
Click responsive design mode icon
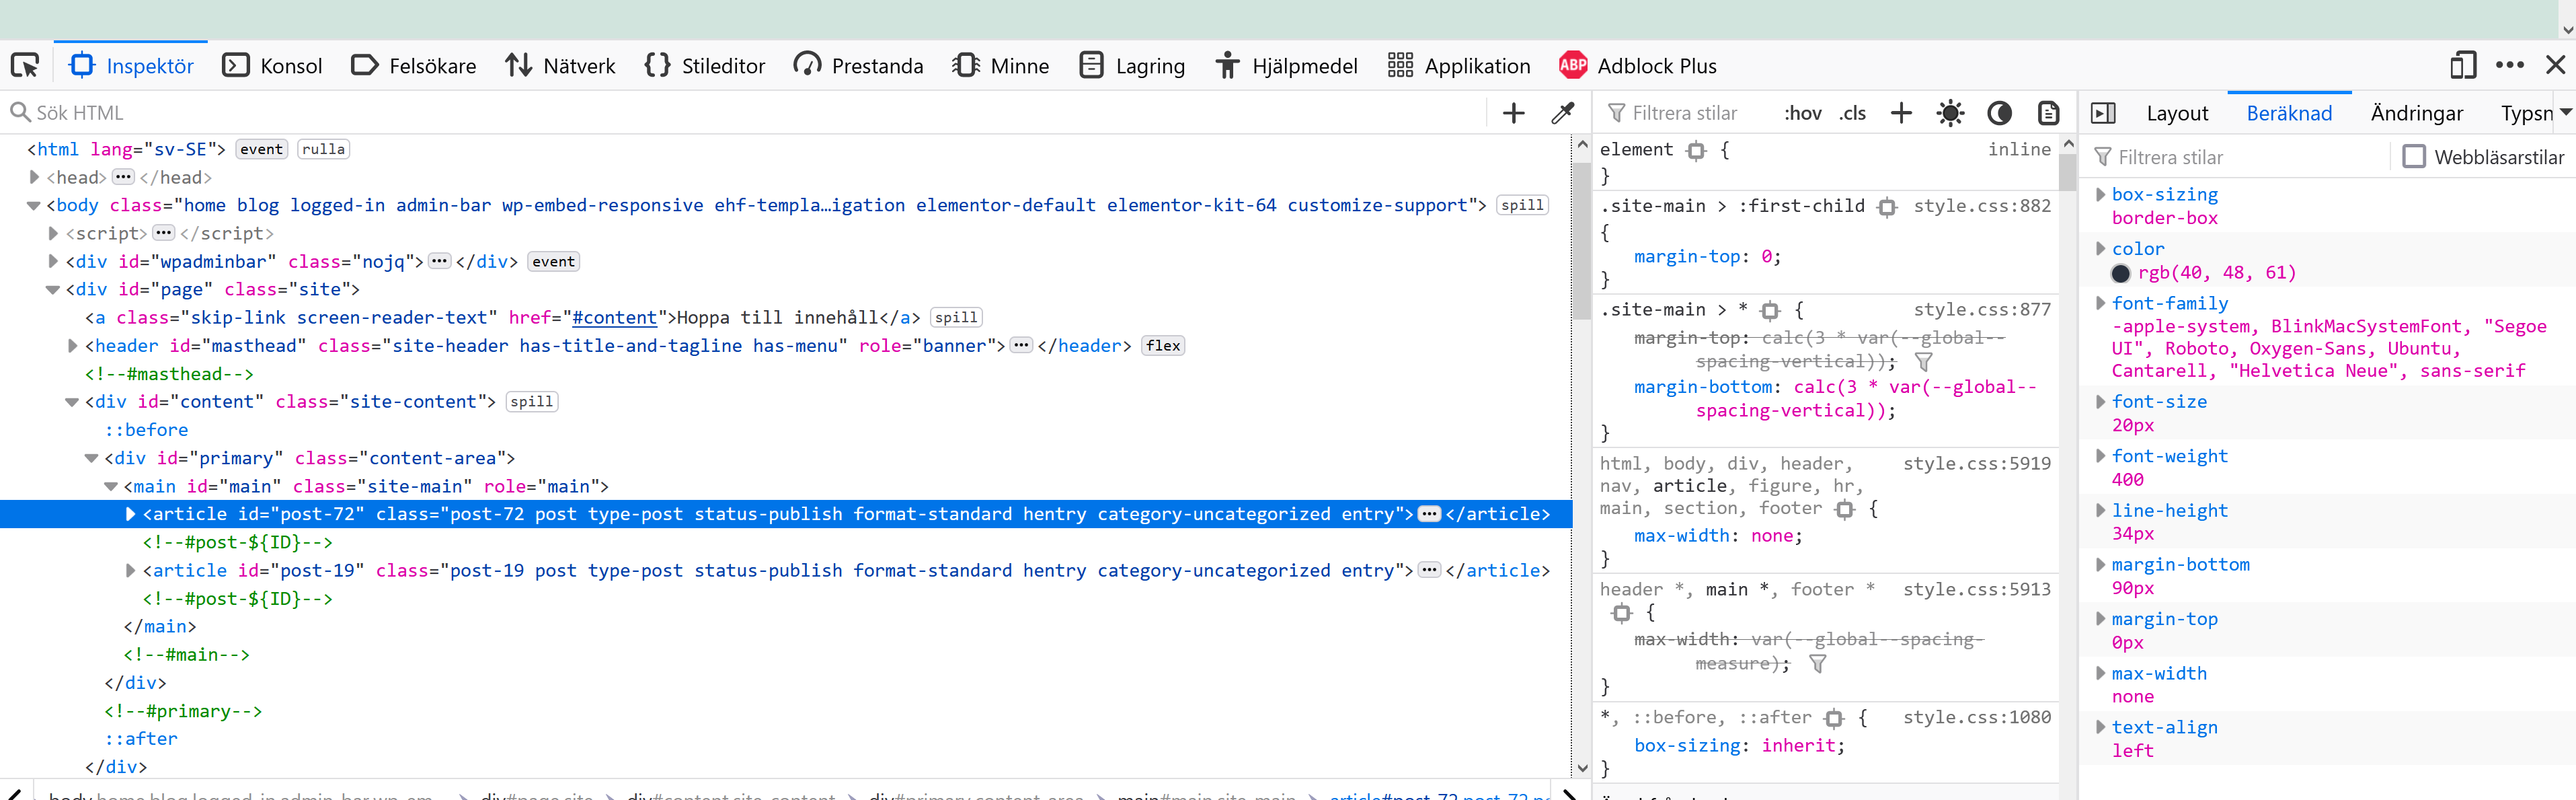pyautogui.click(x=2463, y=66)
